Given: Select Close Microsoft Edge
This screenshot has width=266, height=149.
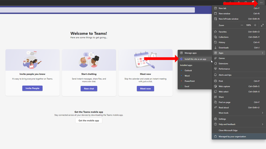Looking at the screenshot, I should click(x=239, y=131).
